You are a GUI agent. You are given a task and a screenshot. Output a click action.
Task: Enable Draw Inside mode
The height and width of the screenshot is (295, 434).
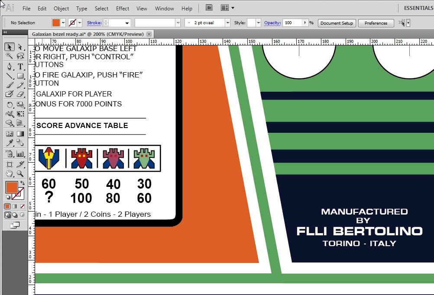click(x=22, y=215)
